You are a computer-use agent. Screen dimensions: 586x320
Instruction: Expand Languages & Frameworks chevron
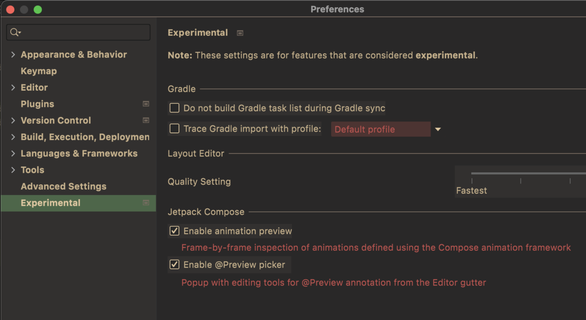13,154
